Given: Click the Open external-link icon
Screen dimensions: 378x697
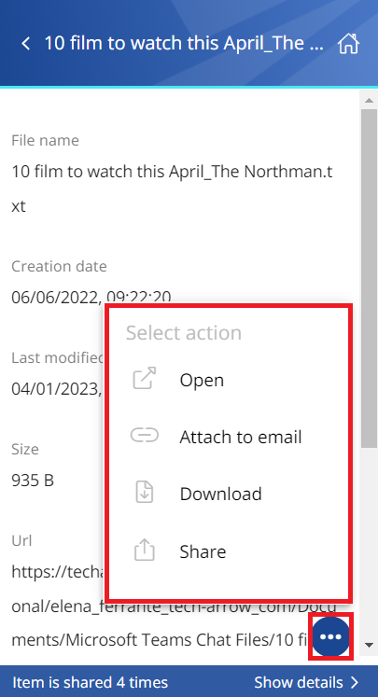Looking at the screenshot, I should [x=145, y=378].
